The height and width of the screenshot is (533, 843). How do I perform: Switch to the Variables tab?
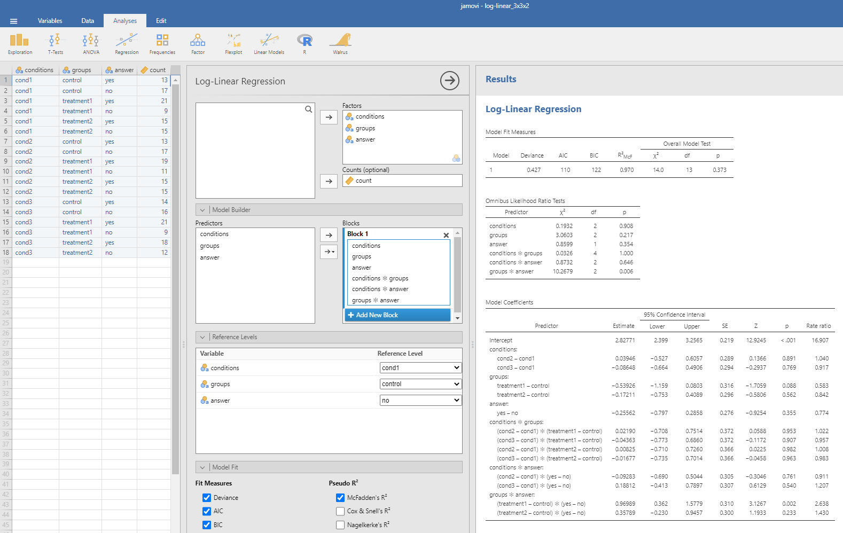(x=50, y=21)
